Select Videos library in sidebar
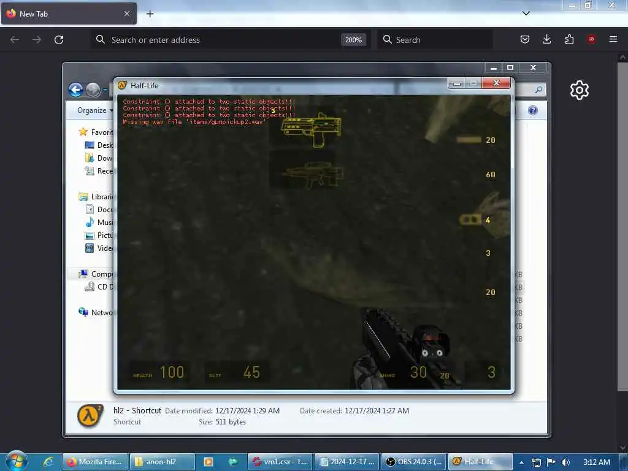The height and width of the screenshot is (471, 628). [x=99, y=248]
